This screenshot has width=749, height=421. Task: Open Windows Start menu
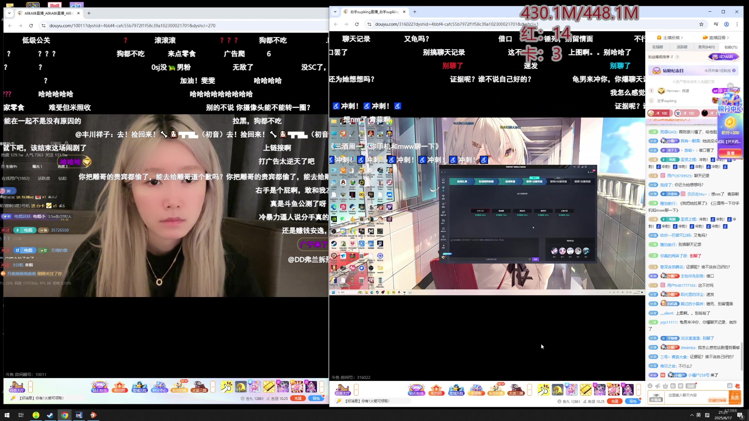7,415
